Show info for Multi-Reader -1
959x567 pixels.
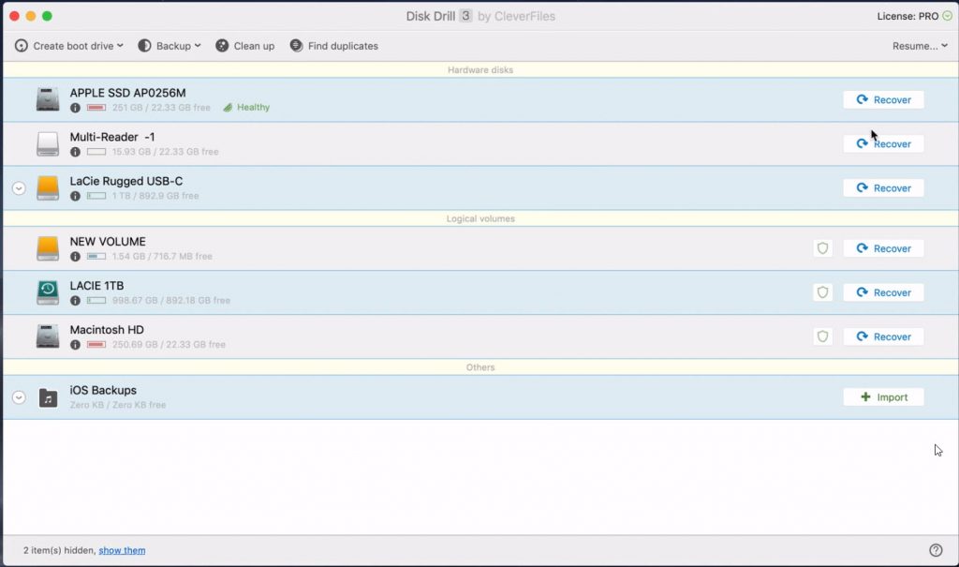click(75, 152)
